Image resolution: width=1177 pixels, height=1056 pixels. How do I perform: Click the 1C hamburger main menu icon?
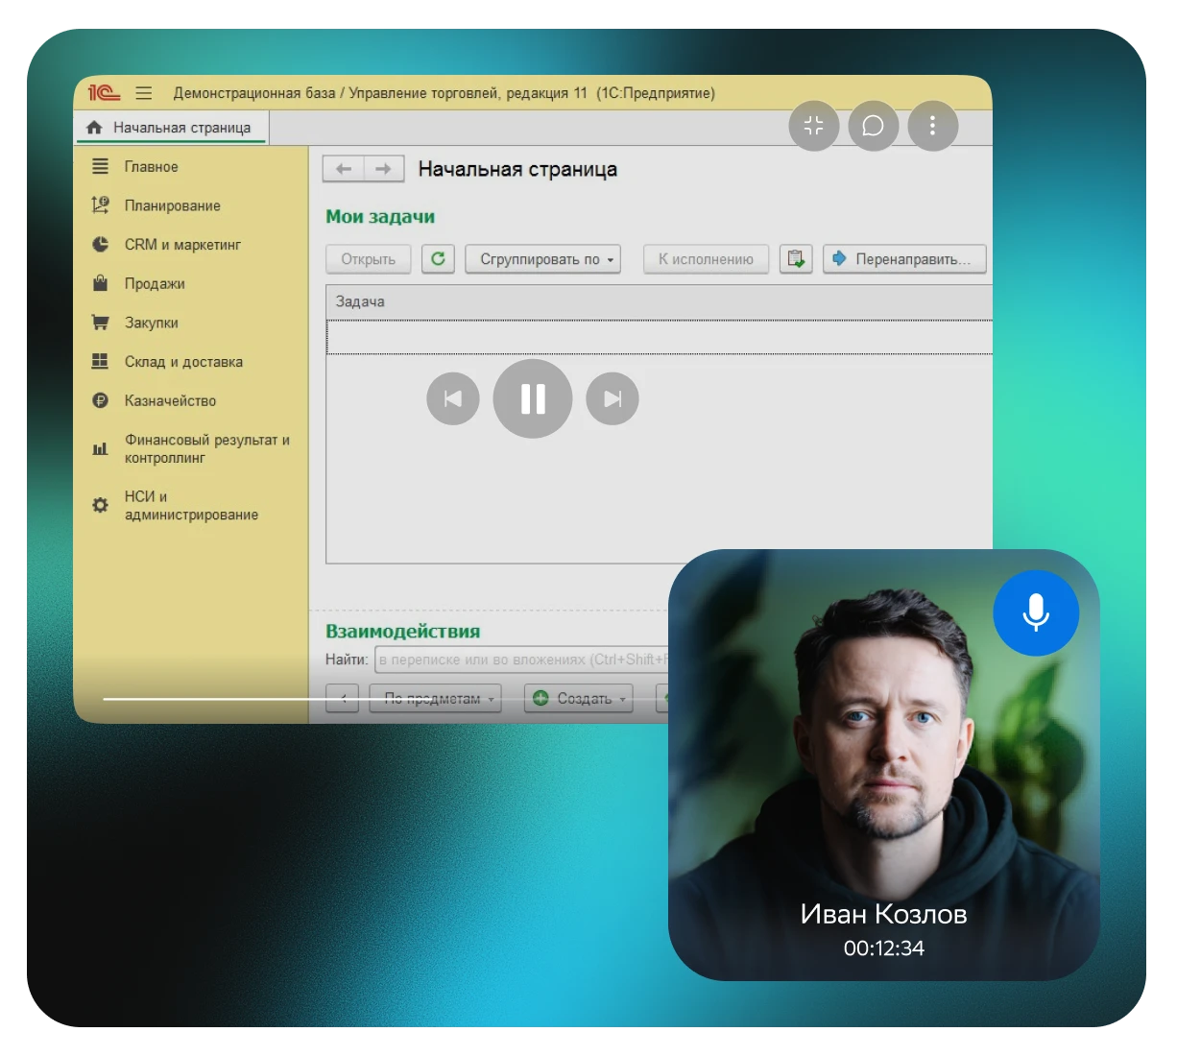(x=144, y=93)
